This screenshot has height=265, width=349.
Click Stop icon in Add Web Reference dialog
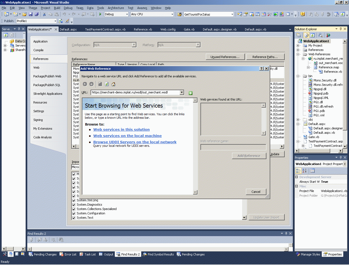pyautogui.click(x=100, y=84)
